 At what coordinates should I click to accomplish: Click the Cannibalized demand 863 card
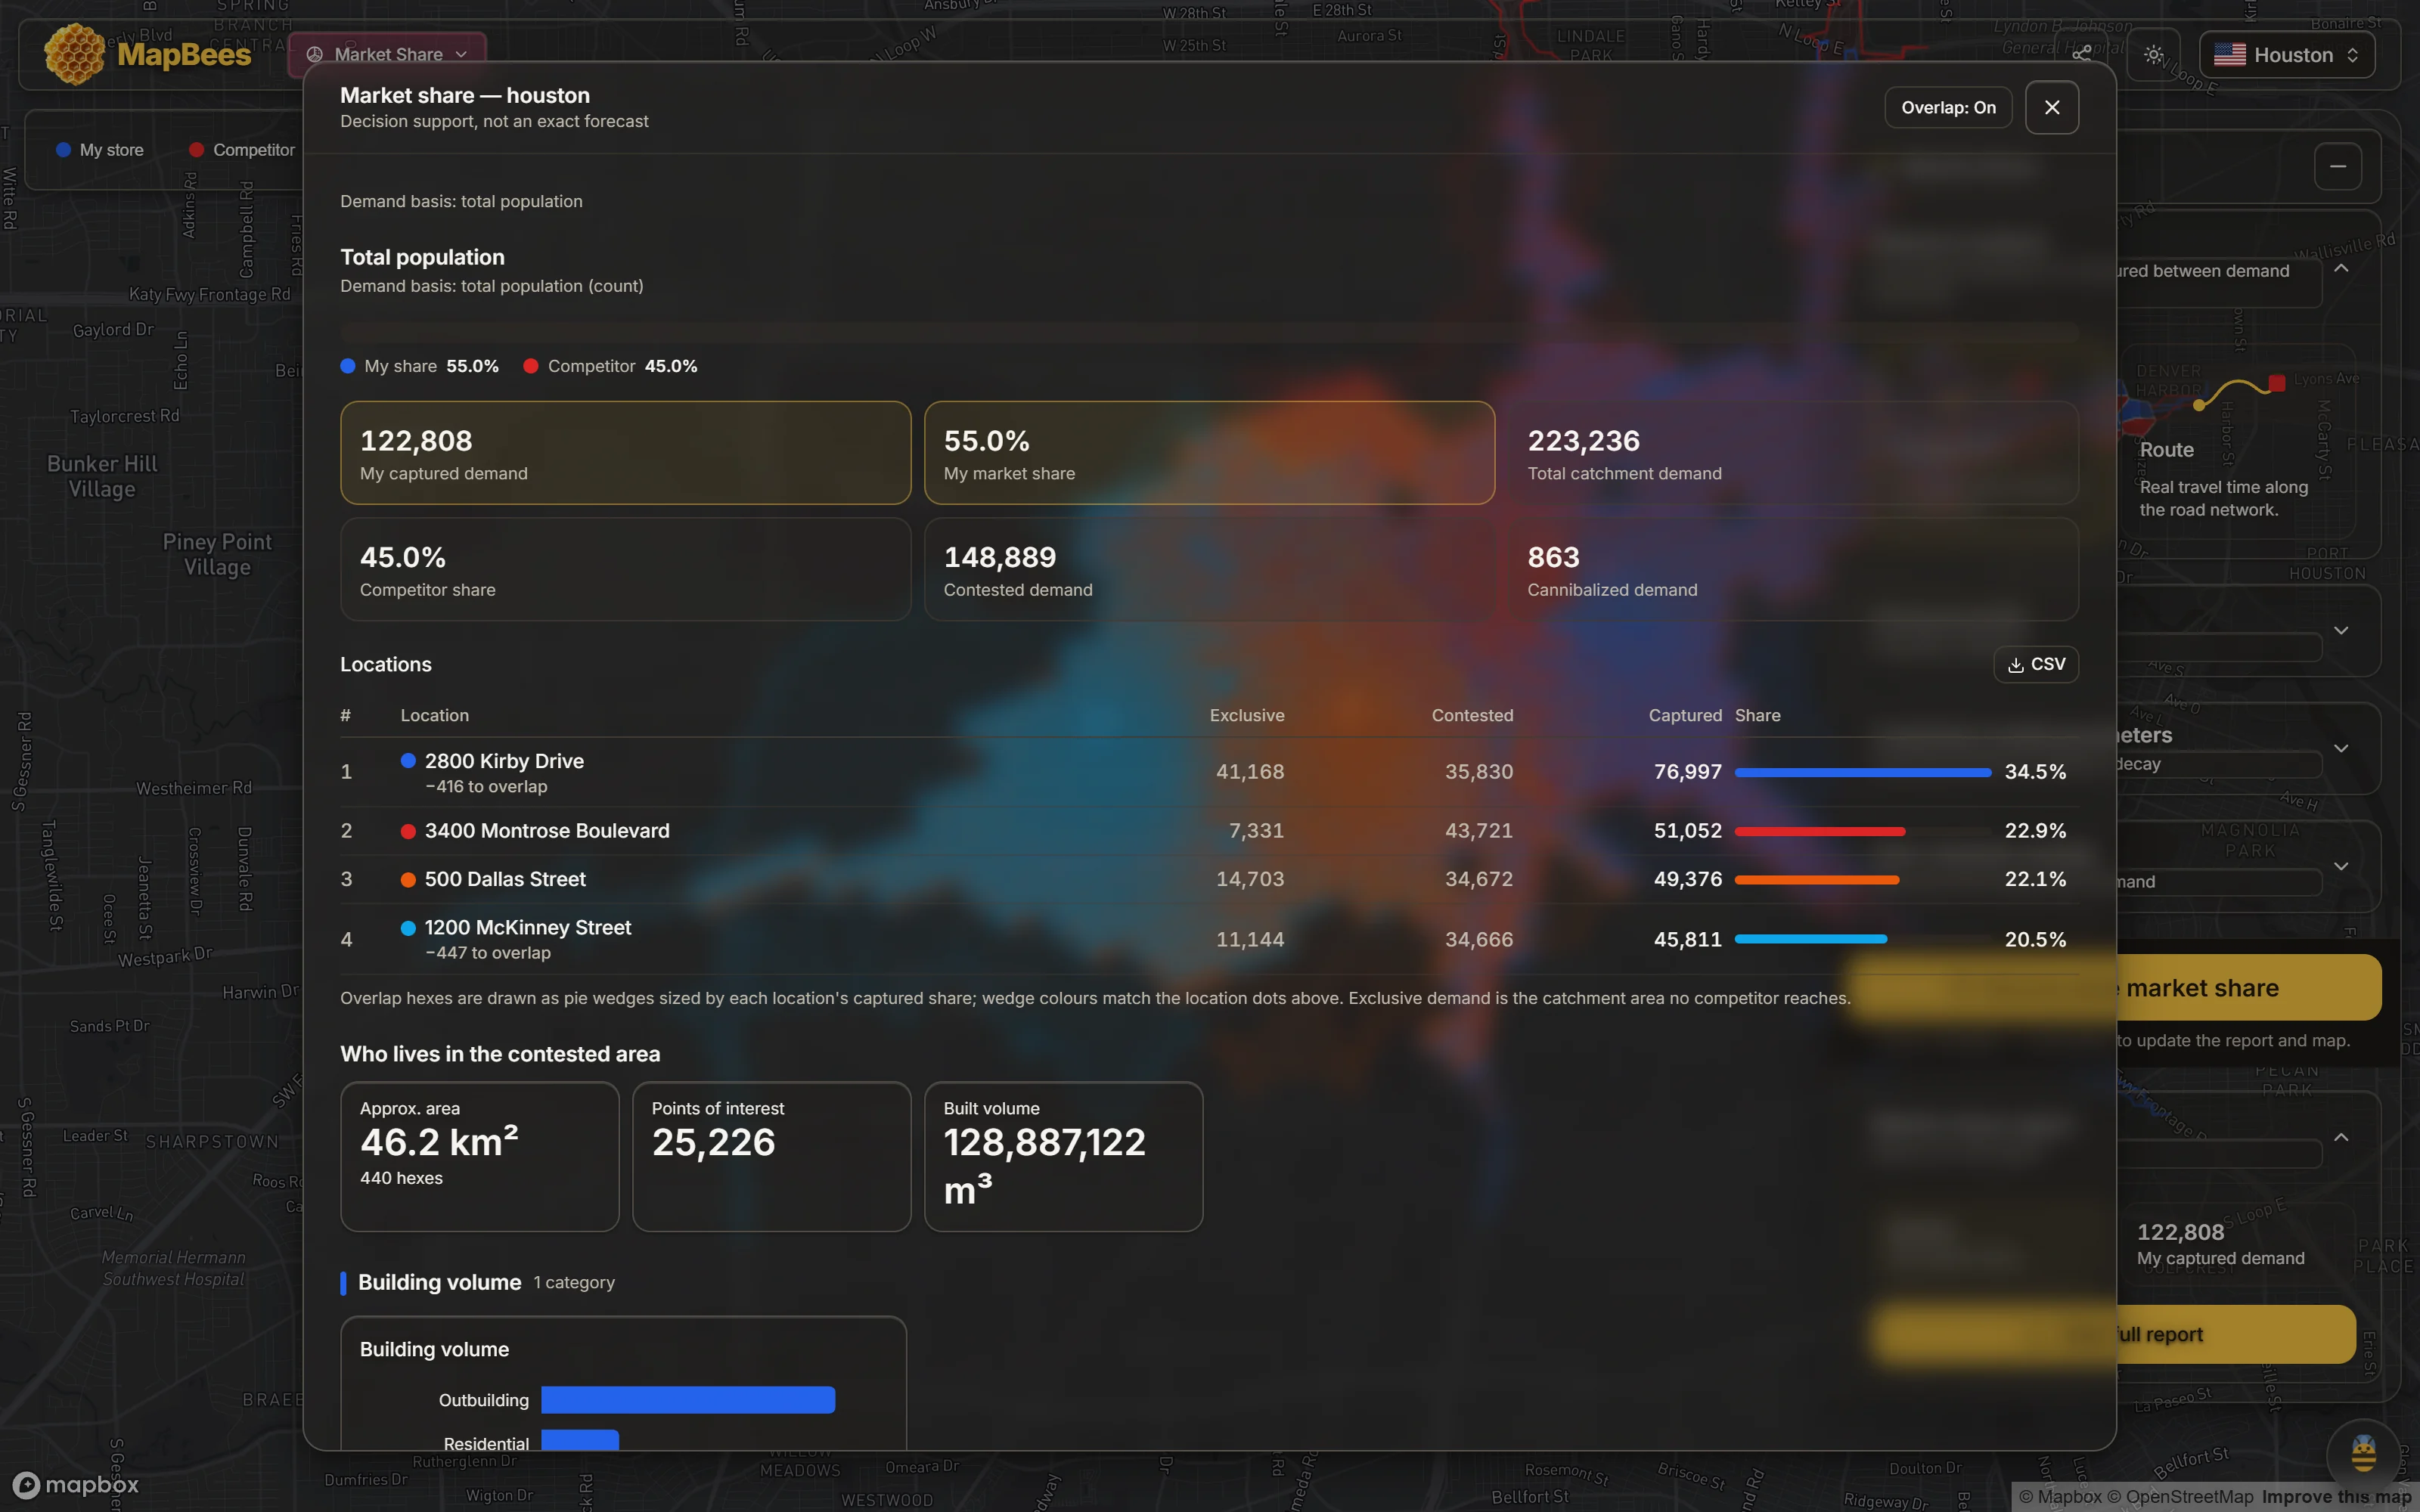pos(1793,569)
